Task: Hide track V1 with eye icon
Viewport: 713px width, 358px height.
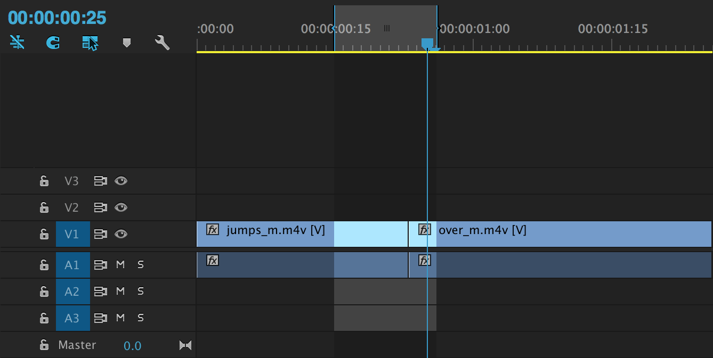Action: [x=121, y=234]
